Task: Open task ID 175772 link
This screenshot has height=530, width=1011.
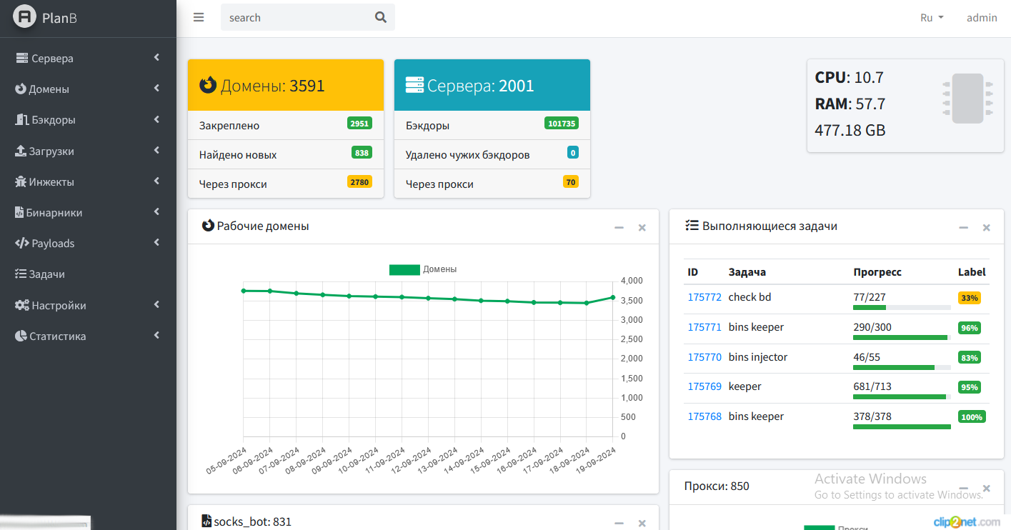Action: coord(704,297)
